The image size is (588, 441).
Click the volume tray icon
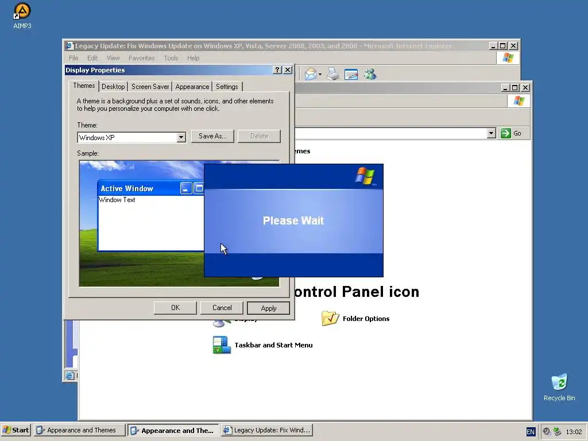pos(547,432)
